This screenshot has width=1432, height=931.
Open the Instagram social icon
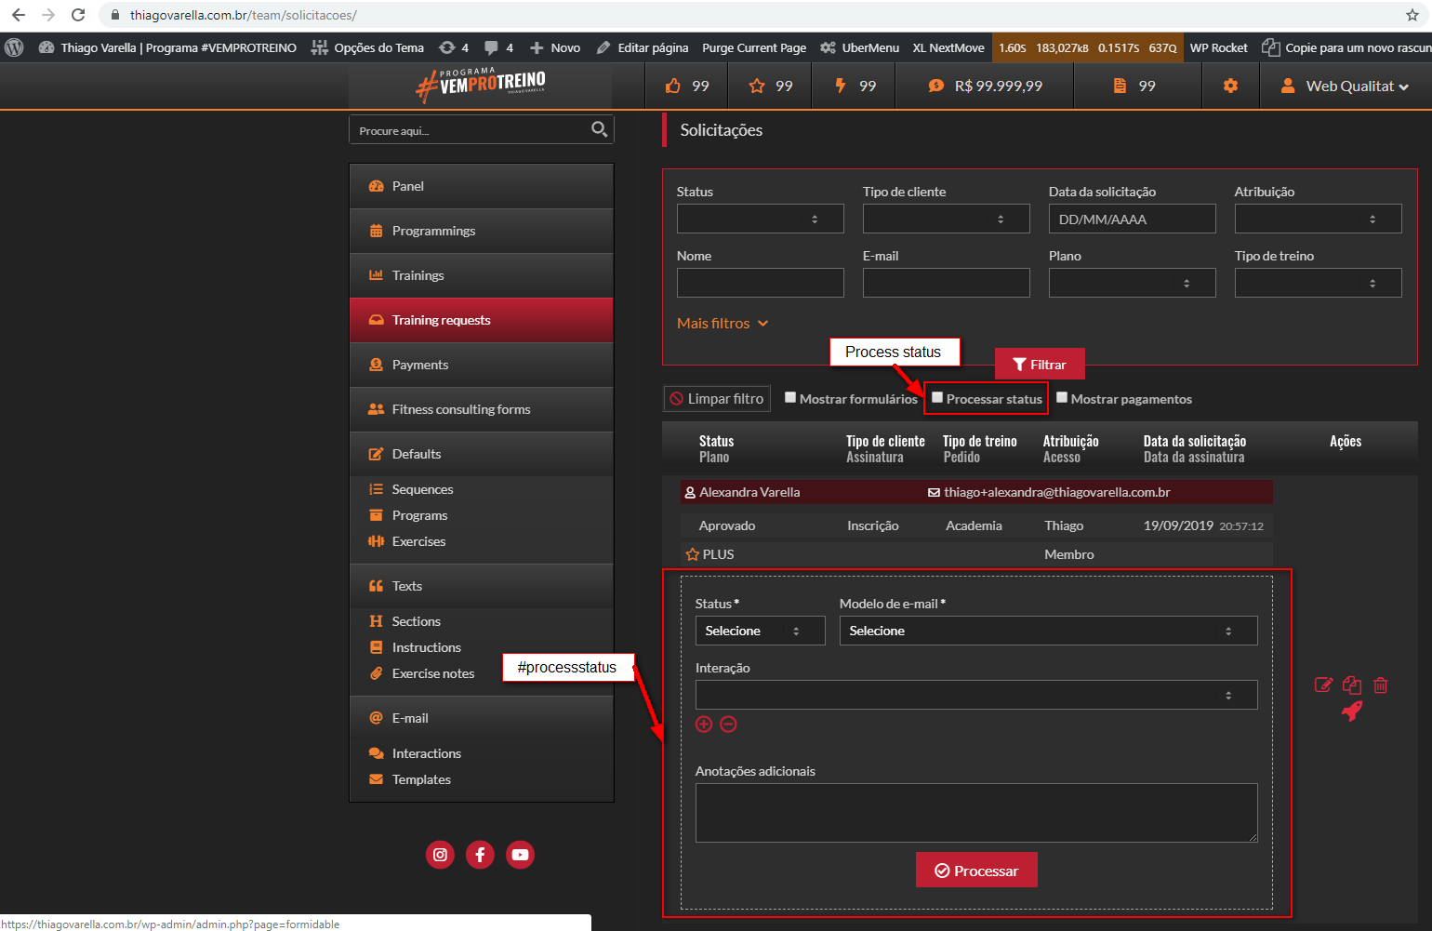click(440, 855)
